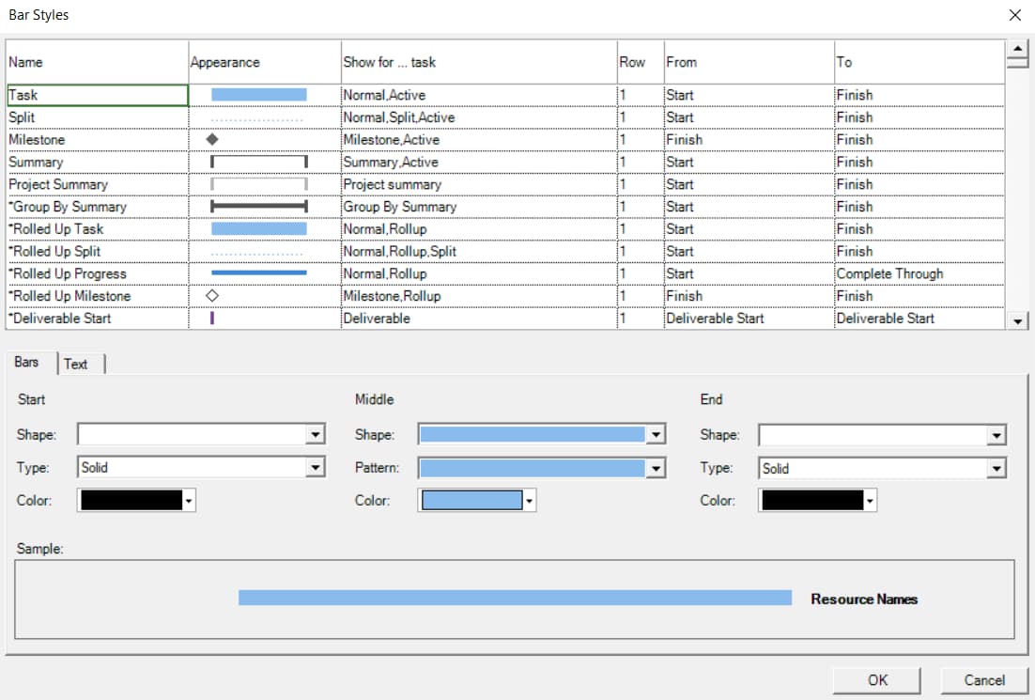
Task: Click the Row column header
Action: click(641, 62)
